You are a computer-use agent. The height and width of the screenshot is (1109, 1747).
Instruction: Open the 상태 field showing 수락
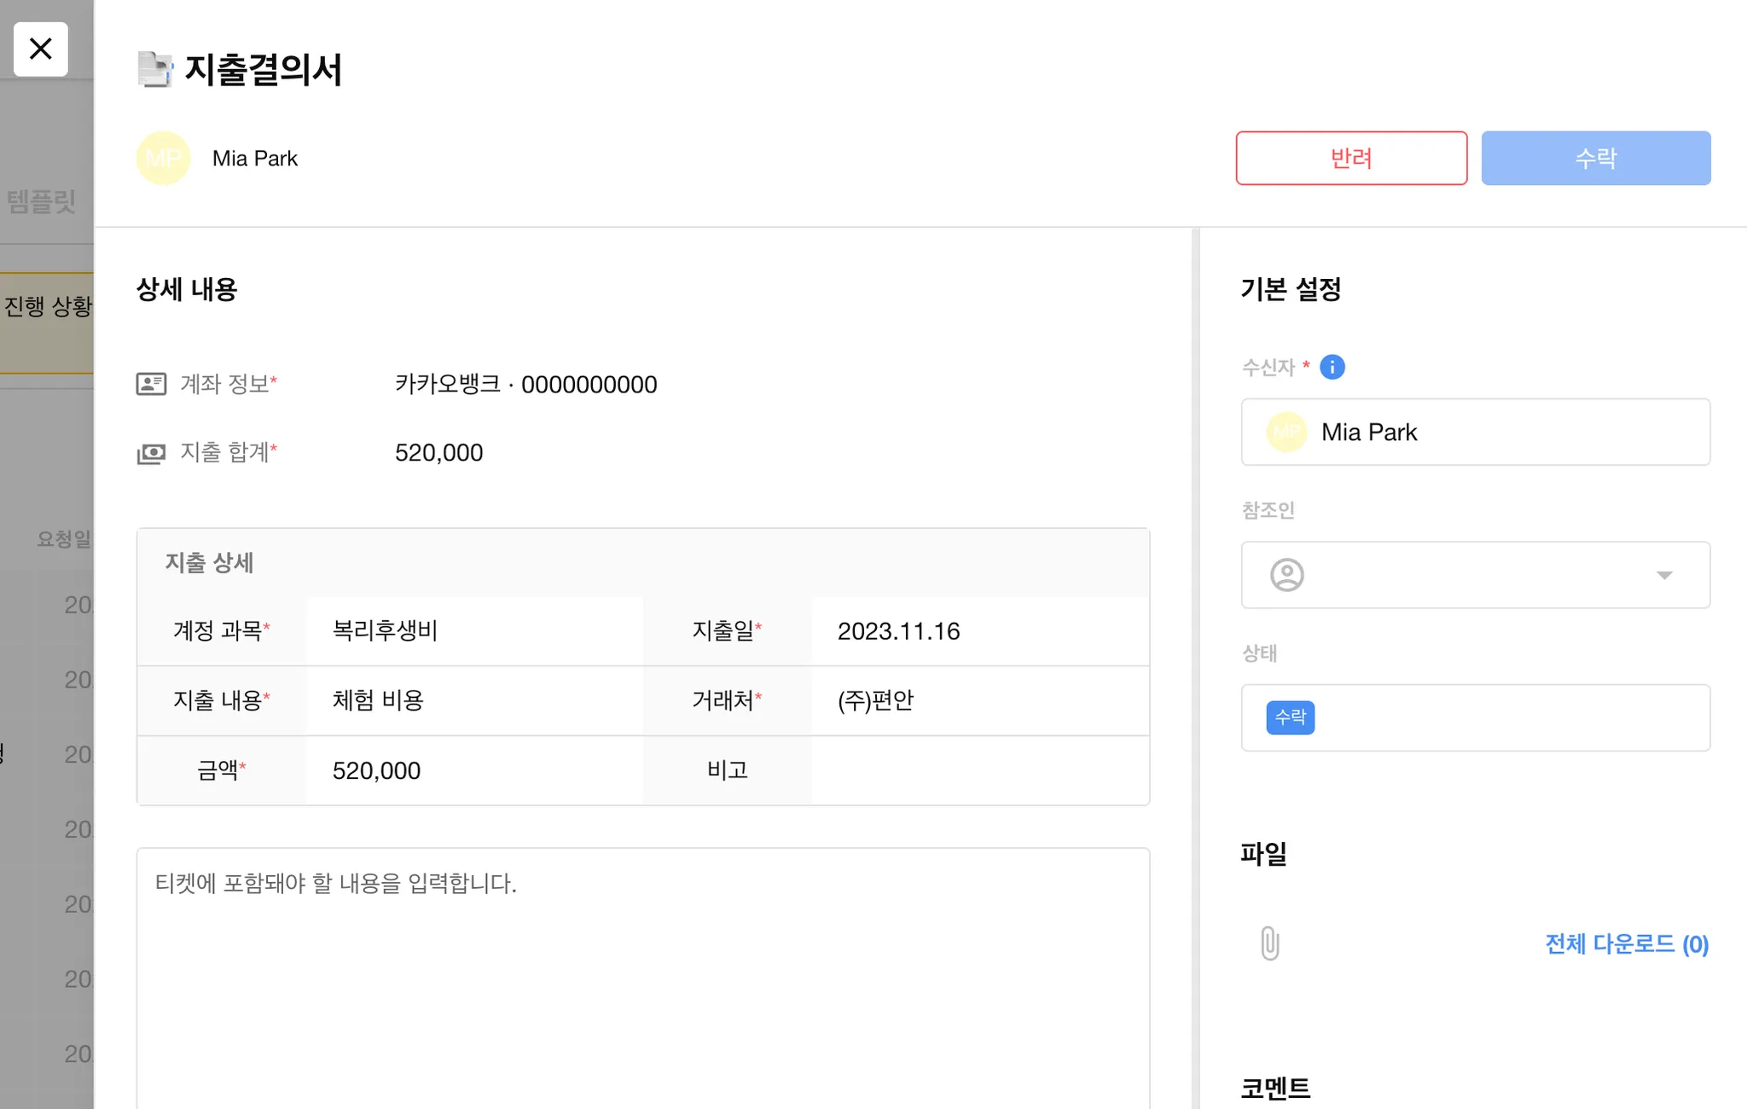1501,717
